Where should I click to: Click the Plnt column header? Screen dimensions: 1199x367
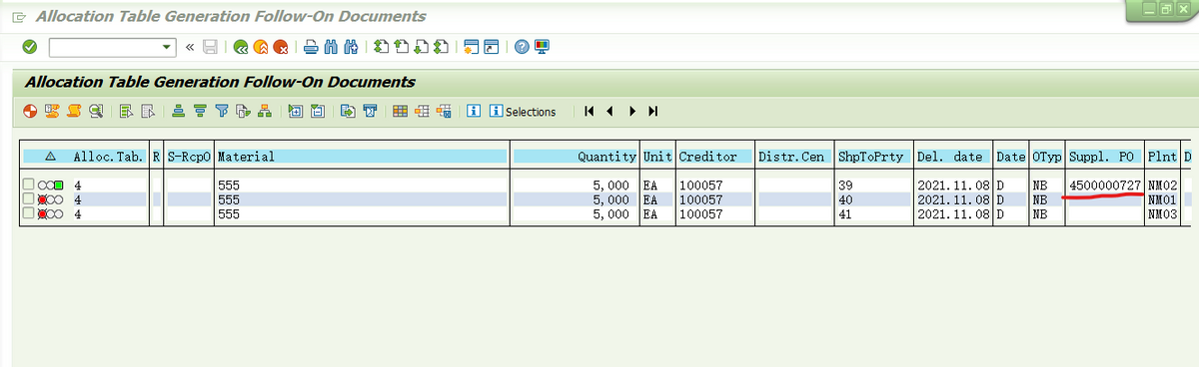tap(1163, 157)
